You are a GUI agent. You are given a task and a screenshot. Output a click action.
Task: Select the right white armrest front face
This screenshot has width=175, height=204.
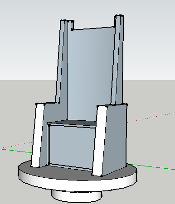pyautogui.click(x=99, y=141)
